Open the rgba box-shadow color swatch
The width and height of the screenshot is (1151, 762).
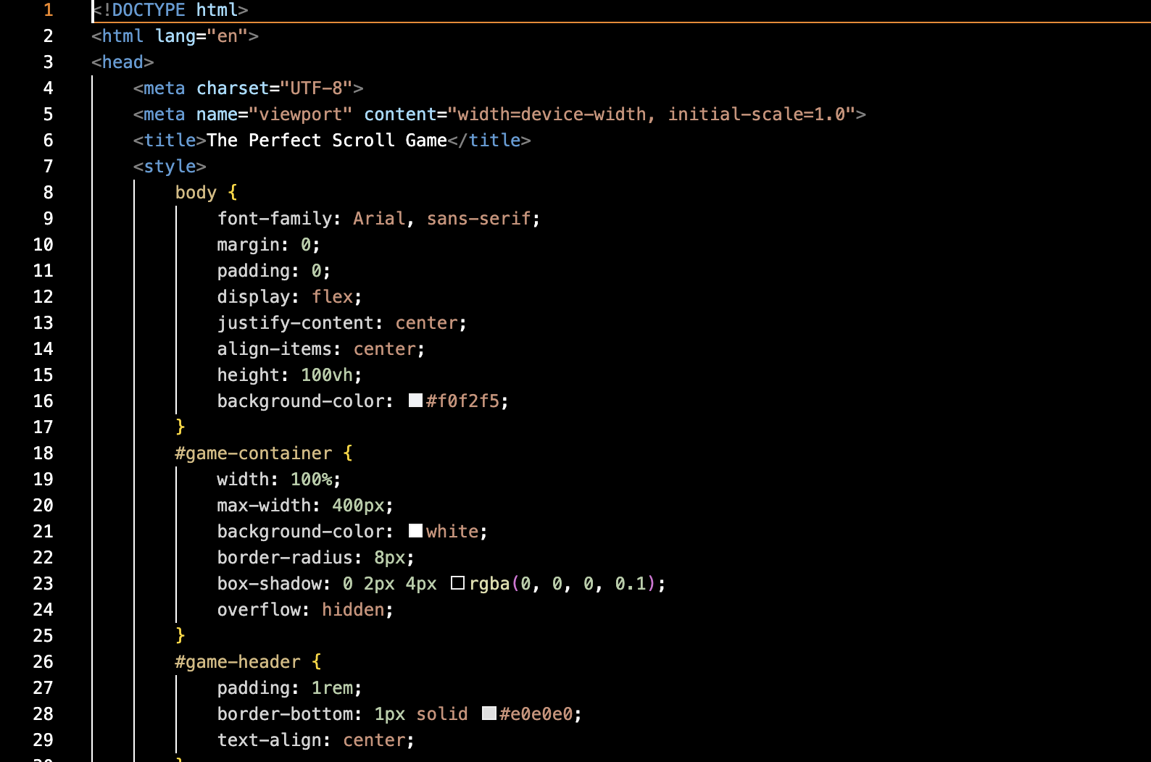pyautogui.click(x=457, y=583)
